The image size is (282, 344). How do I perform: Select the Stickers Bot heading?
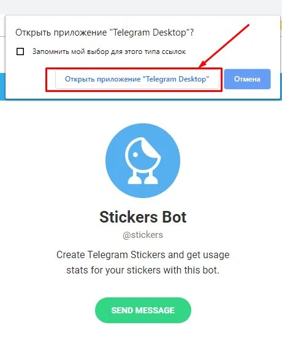coord(143,217)
